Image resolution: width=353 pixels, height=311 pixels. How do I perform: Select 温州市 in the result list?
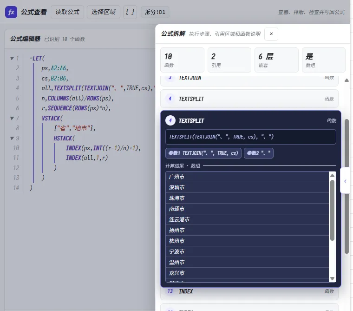(247, 262)
